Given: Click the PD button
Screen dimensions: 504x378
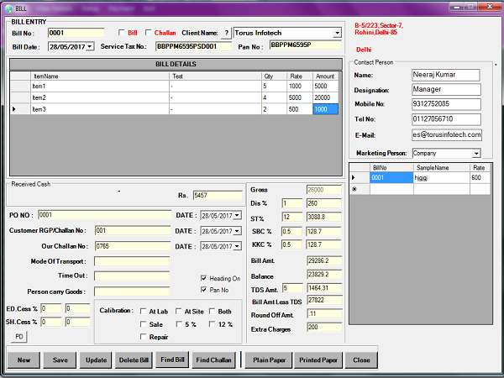Looking at the screenshot, I should 19,337.
